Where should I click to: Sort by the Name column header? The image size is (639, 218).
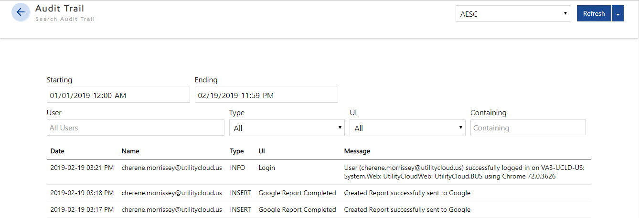[x=130, y=151]
